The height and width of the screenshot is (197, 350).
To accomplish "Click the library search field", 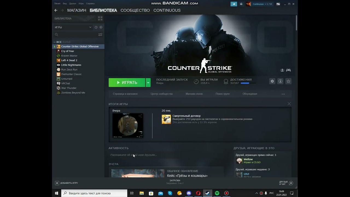I will click(75, 34).
